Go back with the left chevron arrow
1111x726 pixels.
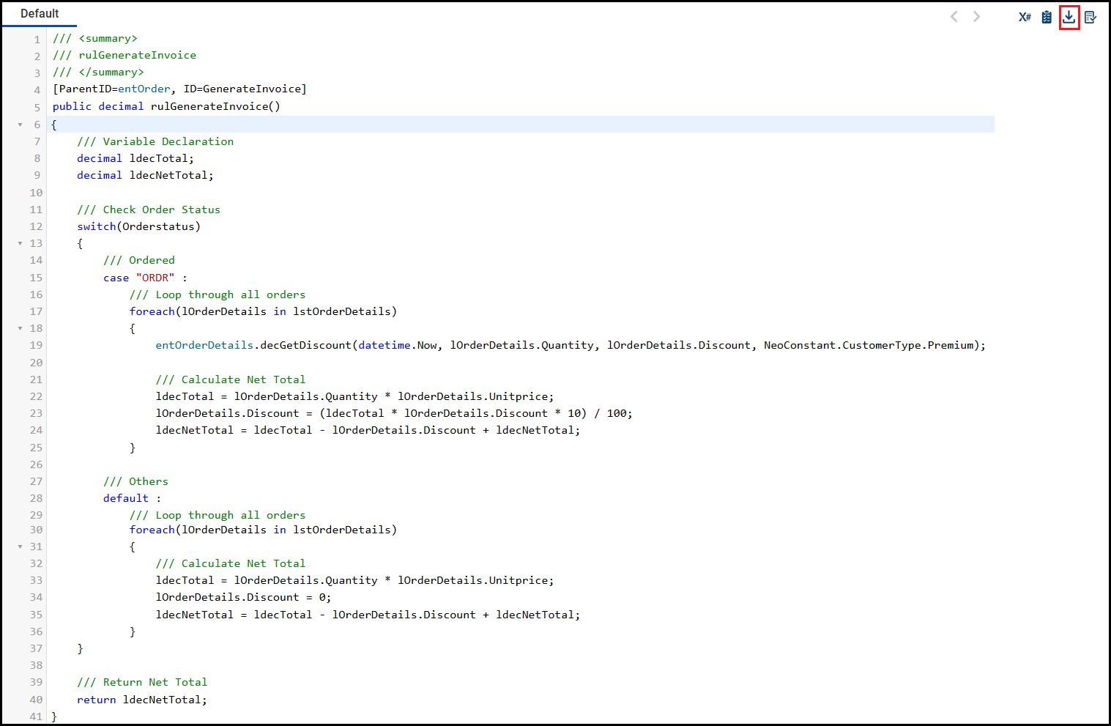pos(954,16)
